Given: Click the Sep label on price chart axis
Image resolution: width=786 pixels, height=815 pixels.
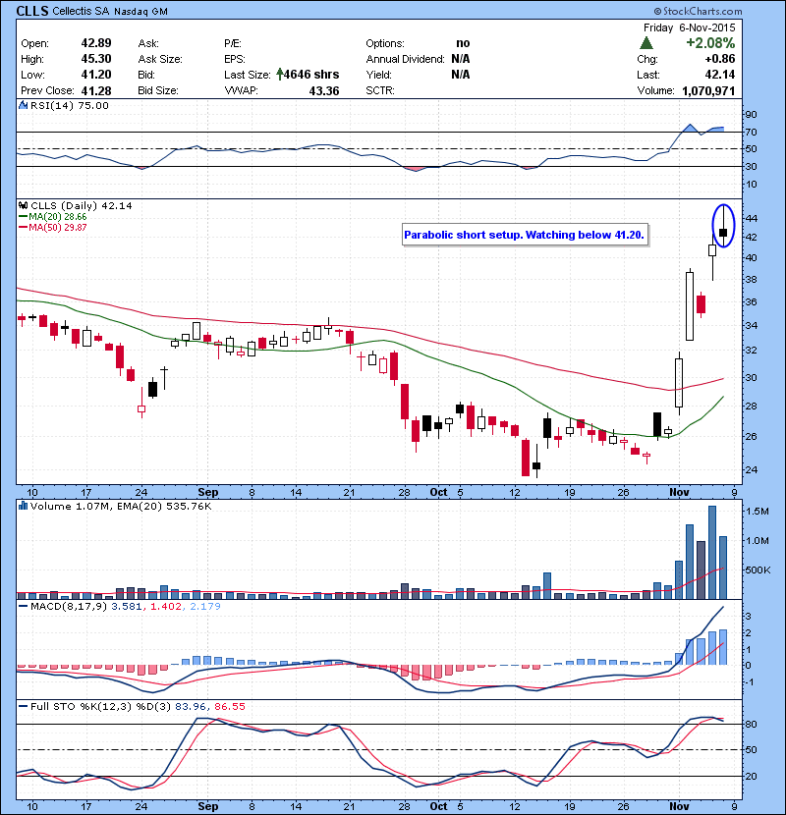Looking at the screenshot, I should pyautogui.click(x=208, y=492).
